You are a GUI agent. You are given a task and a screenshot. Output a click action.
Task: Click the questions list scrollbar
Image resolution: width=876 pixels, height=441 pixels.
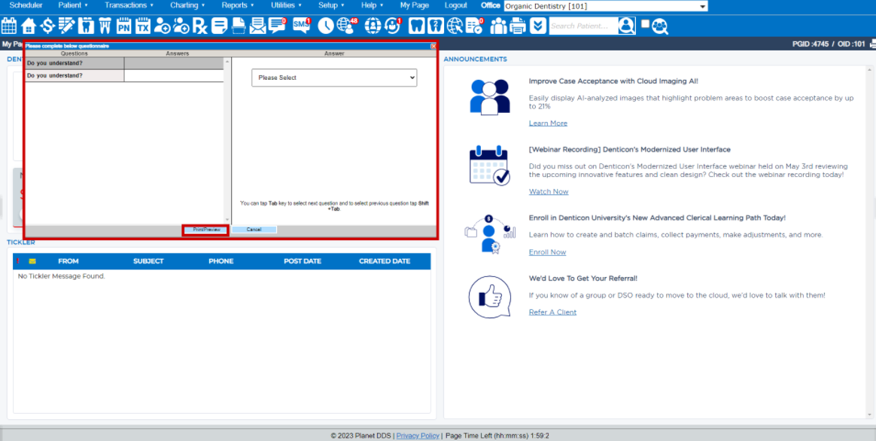point(227,140)
